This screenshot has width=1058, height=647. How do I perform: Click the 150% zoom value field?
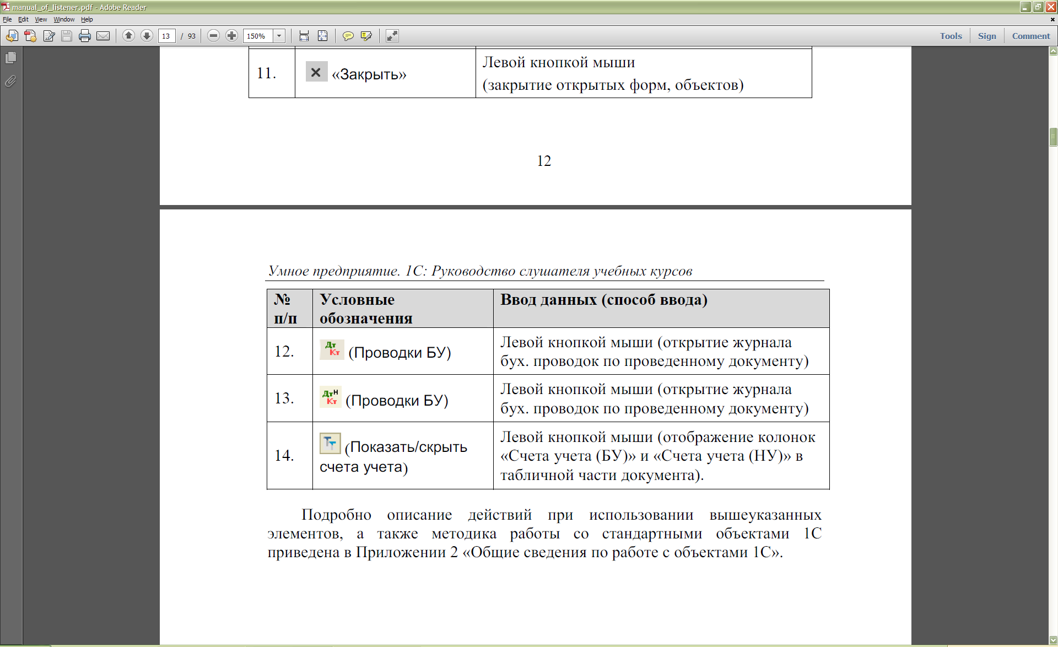coord(258,36)
